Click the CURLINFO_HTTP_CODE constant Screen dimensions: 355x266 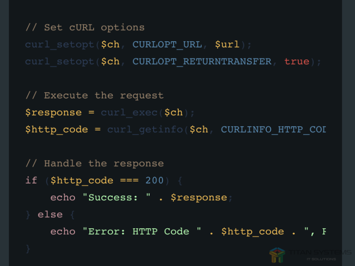coord(273,129)
